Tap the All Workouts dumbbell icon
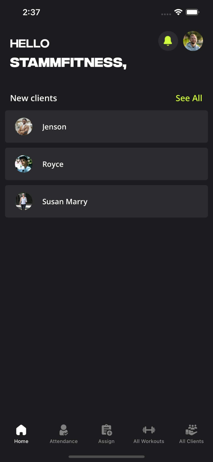 coord(149,430)
